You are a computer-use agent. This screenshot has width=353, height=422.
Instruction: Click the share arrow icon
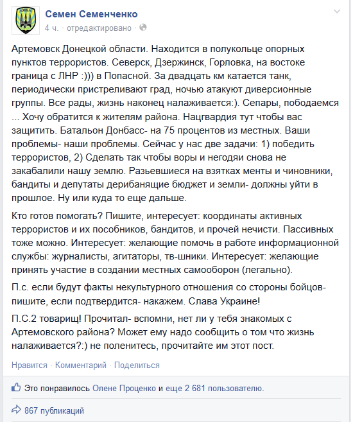point(16,410)
